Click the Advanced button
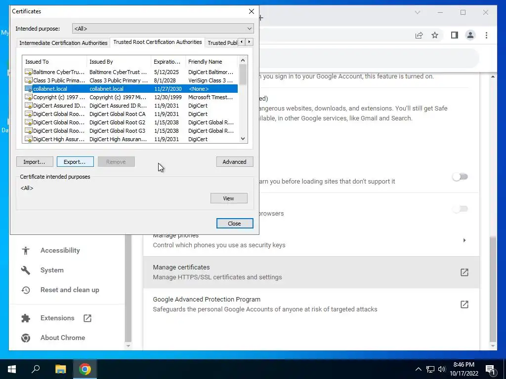506x379 pixels. point(235,162)
